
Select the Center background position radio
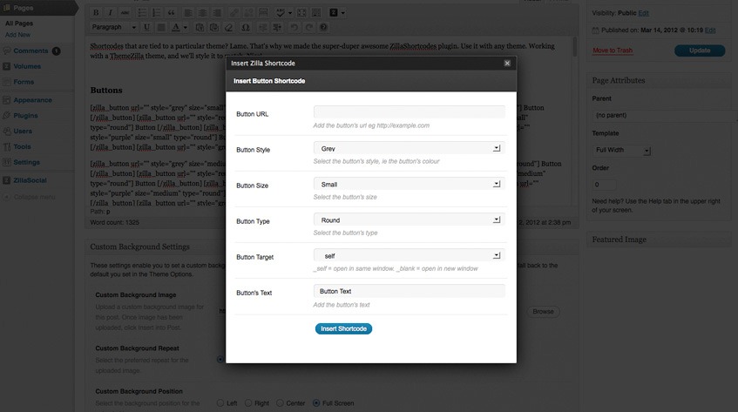point(280,403)
